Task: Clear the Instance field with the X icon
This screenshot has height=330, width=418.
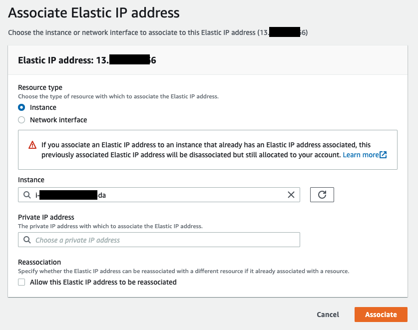Action: coord(291,195)
